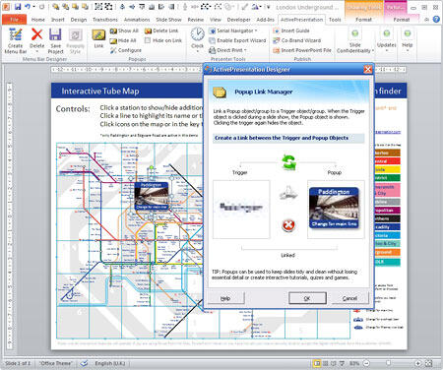Switch to the Home tab
Screen dimensions: 443x370
(x=38, y=20)
